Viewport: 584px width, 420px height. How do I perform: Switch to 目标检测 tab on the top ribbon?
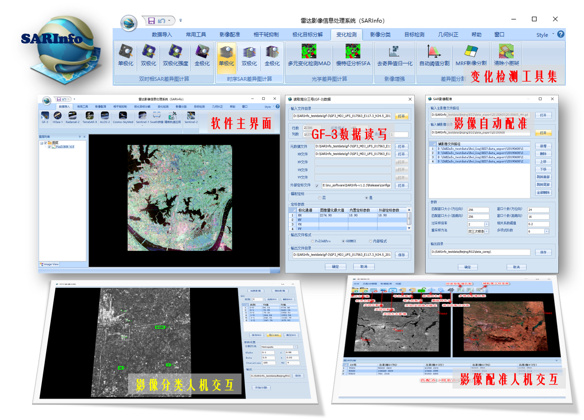(x=414, y=35)
